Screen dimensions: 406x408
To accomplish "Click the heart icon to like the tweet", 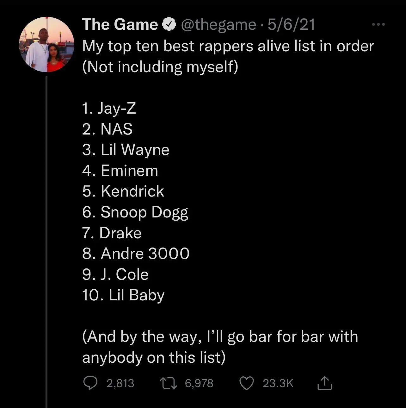I will coord(247,383).
